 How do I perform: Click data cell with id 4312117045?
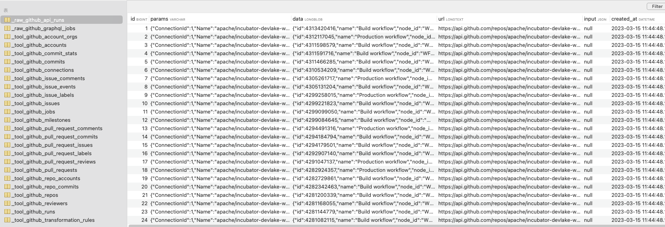pyautogui.click(x=364, y=37)
